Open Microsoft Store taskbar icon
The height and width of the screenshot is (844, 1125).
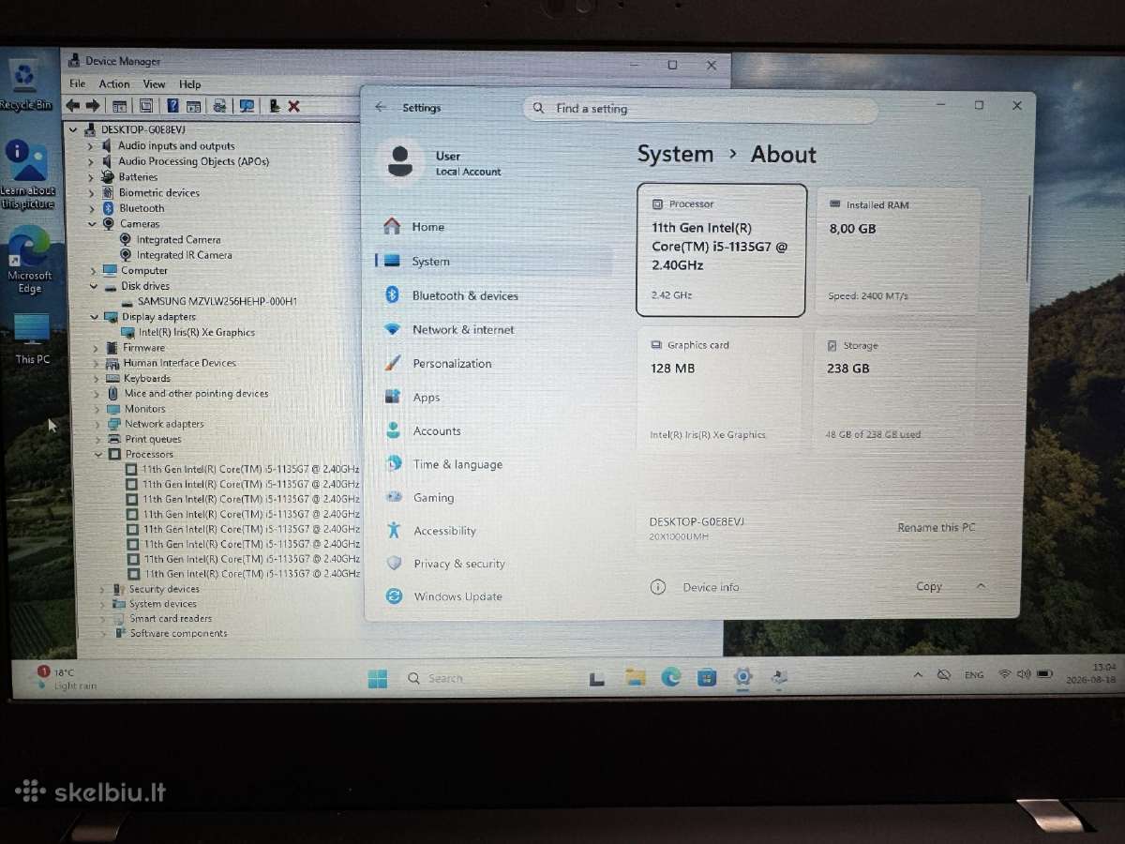[707, 677]
